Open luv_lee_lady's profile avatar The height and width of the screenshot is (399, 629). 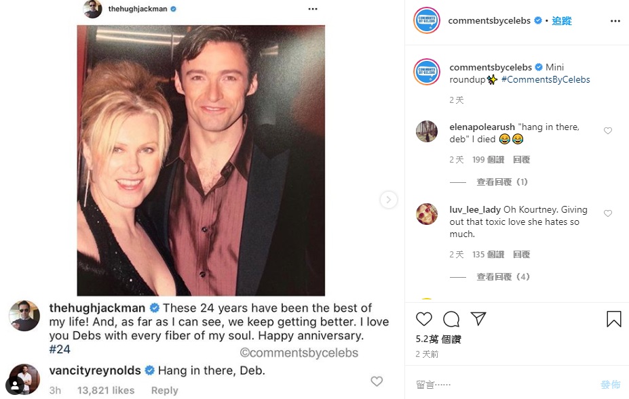click(427, 214)
